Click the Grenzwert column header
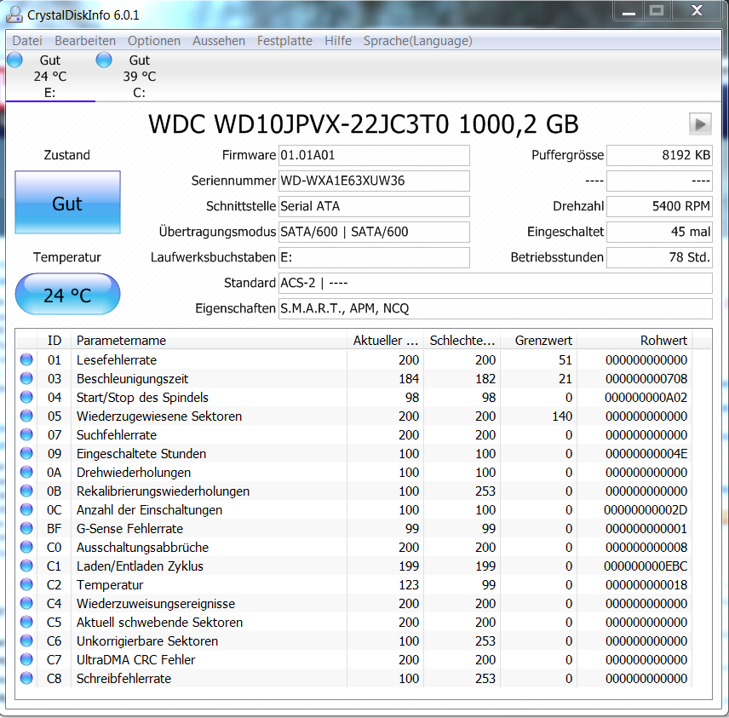729x718 pixels. point(539,341)
